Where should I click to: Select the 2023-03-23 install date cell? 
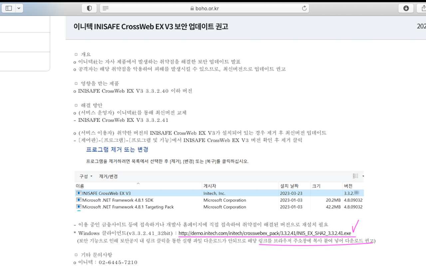pyautogui.click(x=291, y=193)
